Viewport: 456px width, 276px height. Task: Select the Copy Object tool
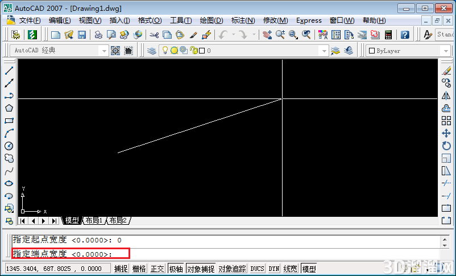pyautogui.click(x=446, y=83)
